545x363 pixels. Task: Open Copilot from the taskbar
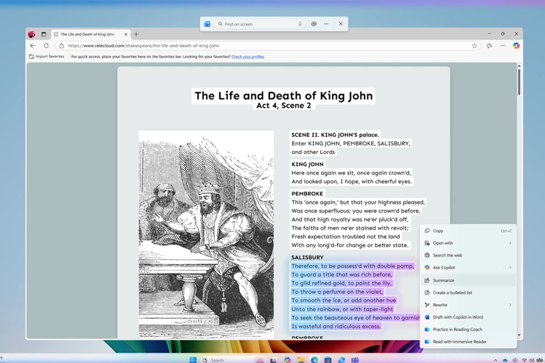pyautogui.click(x=287, y=360)
